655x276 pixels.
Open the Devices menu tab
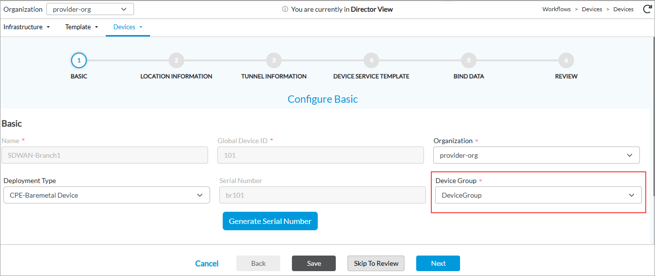pos(128,27)
